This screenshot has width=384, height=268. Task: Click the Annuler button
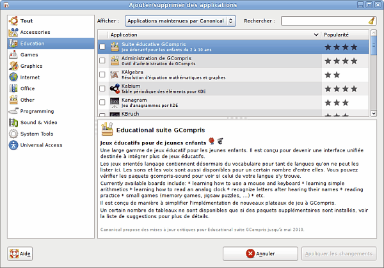click(260, 253)
